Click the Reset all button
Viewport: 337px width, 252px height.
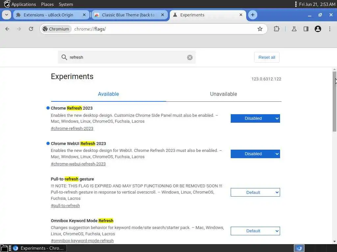click(x=267, y=57)
